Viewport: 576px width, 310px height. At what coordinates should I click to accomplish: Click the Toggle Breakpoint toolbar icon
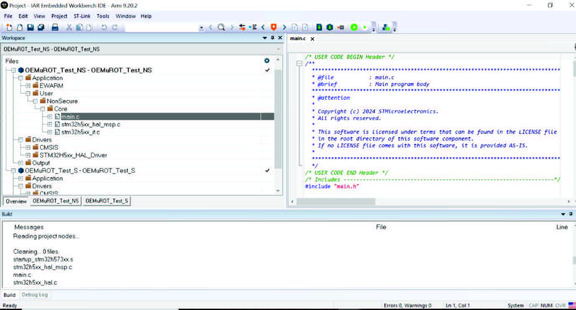[x=341, y=27]
